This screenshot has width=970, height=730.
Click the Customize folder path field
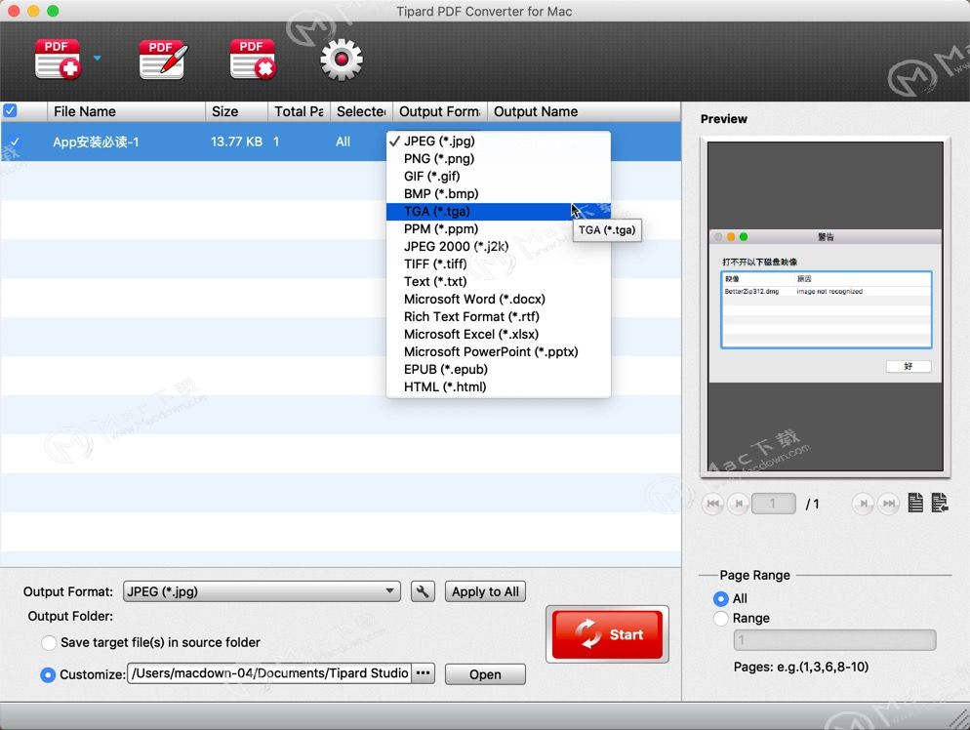pos(269,673)
